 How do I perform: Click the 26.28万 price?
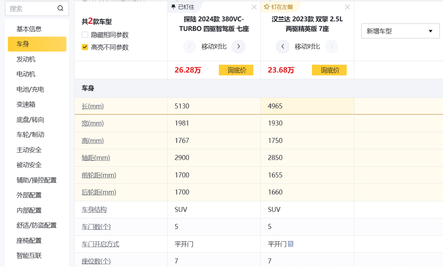(x=188, y=70)
